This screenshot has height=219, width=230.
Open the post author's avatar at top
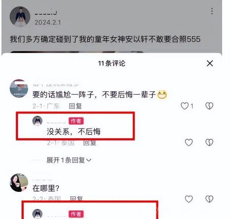click(20, 17)
